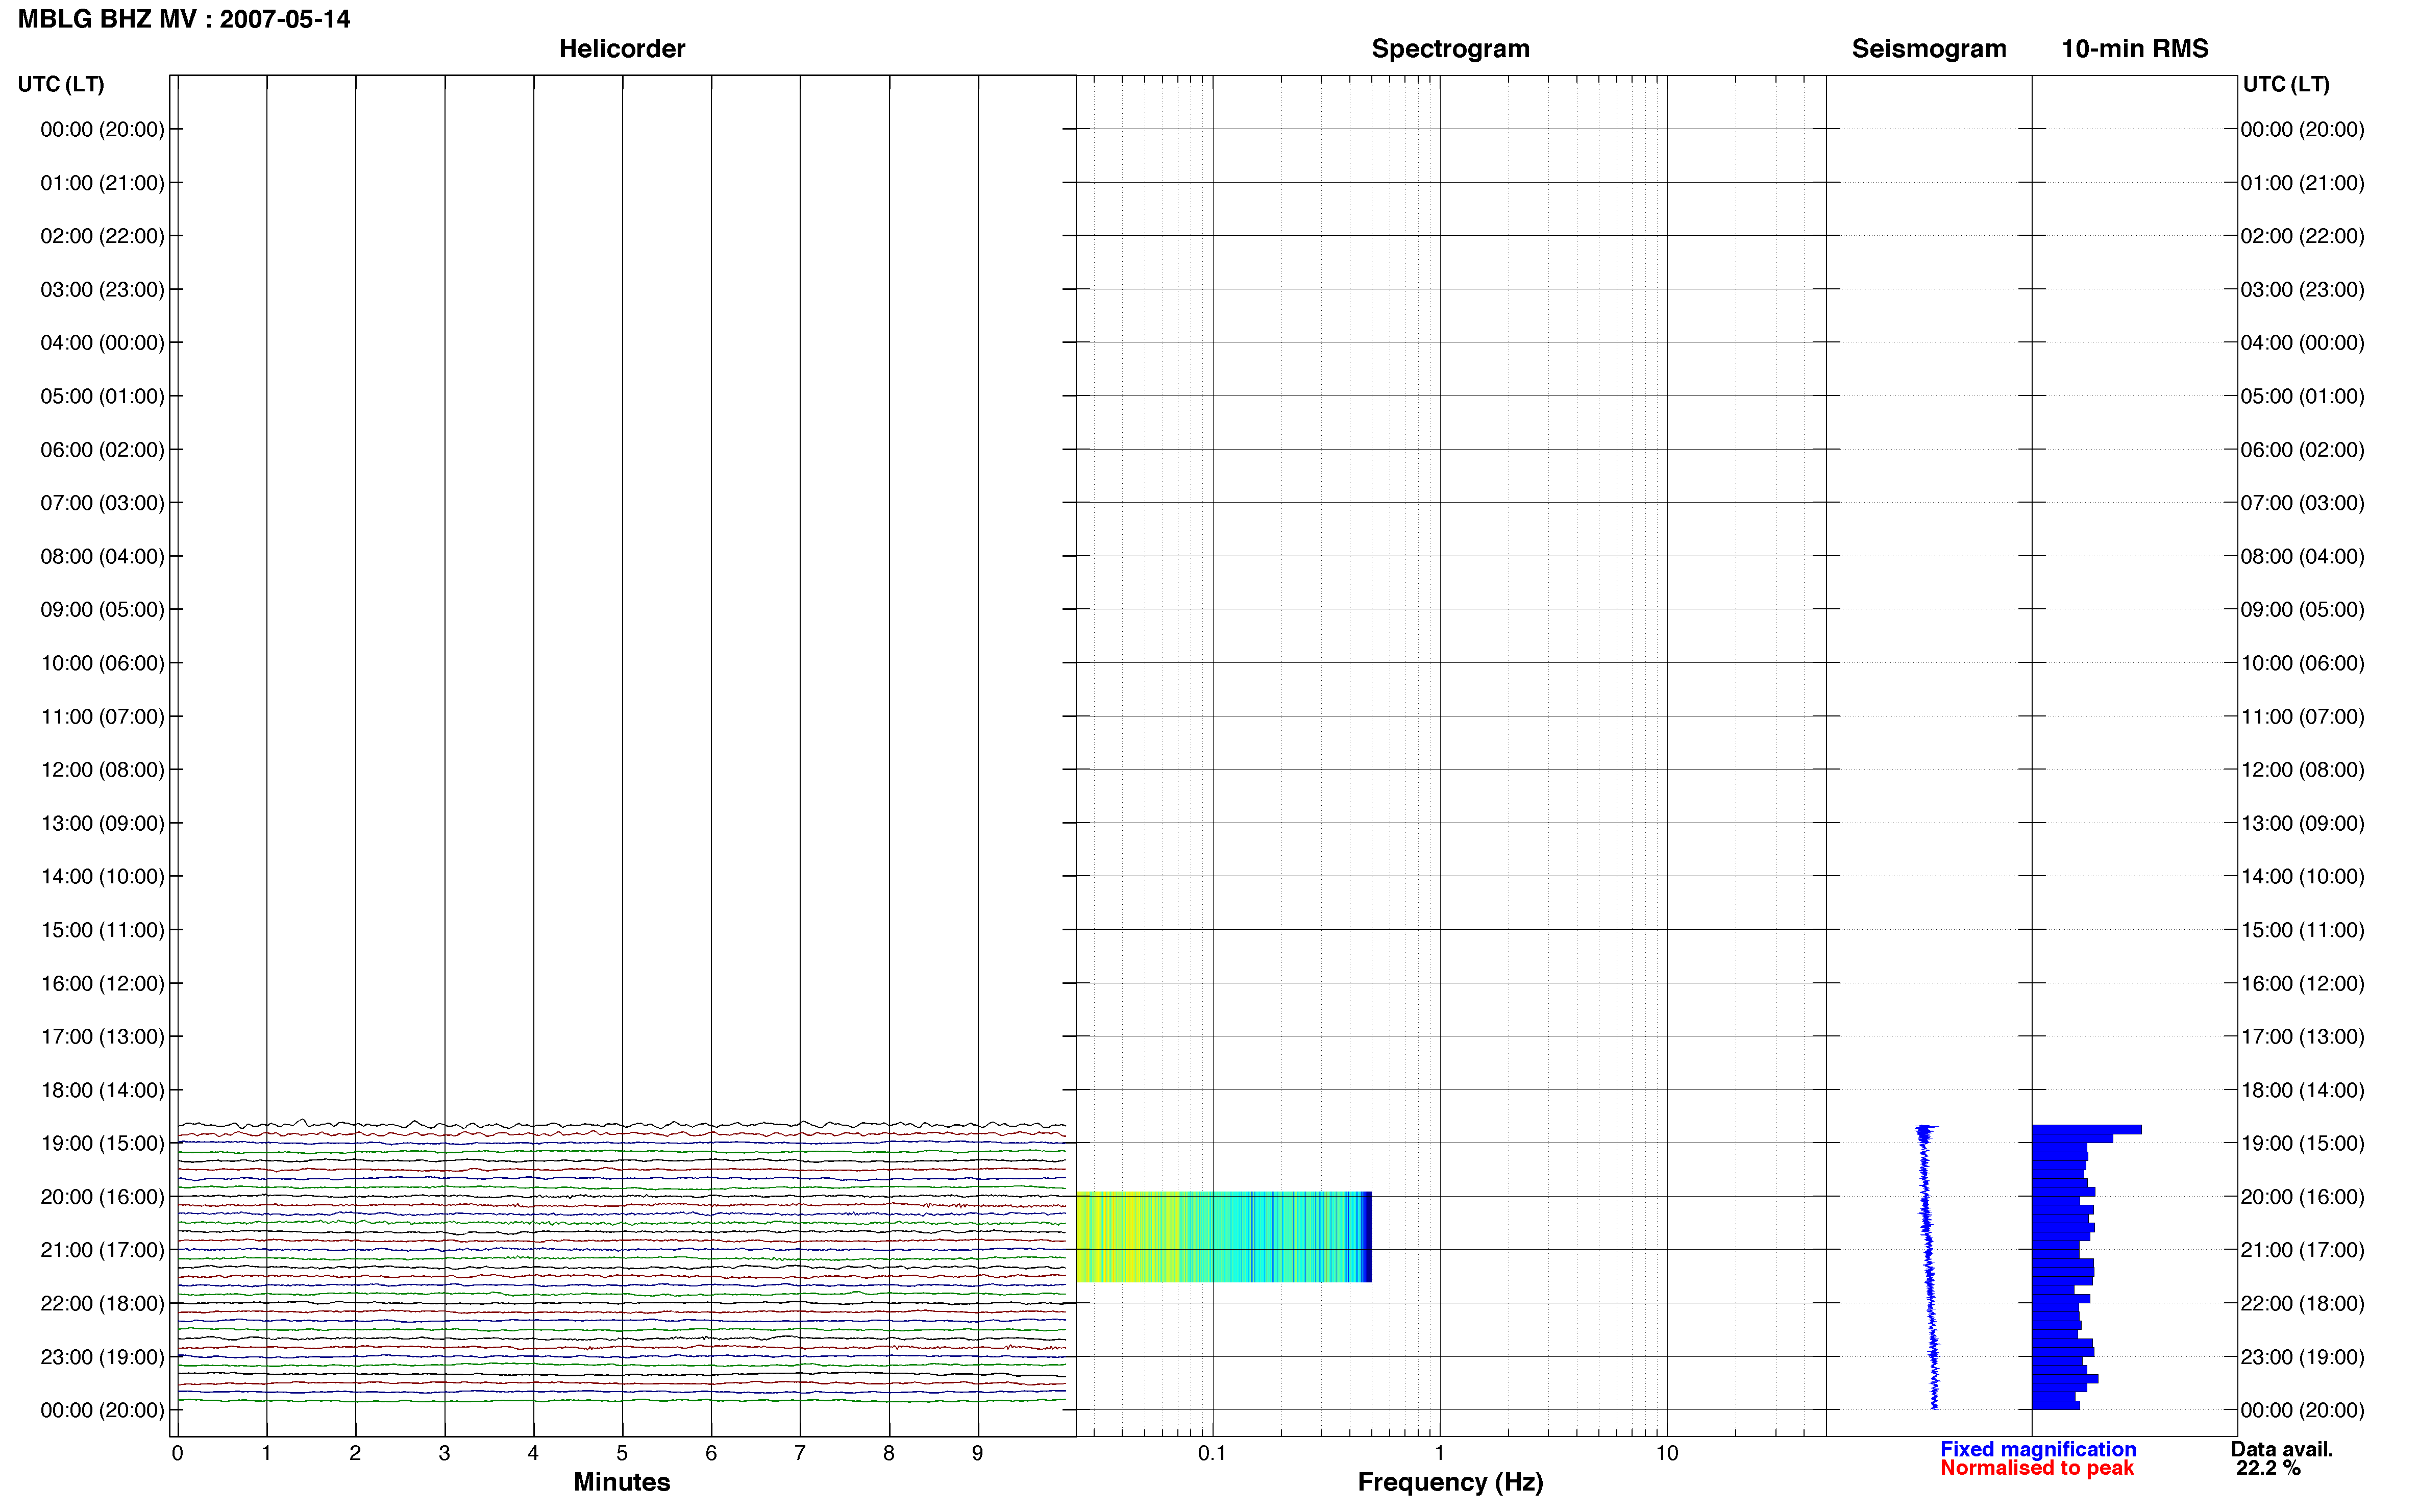Click left time label '01:00 (21:00)'
The width and height of the screenshot is (2419, 1512).
point(102,183)
